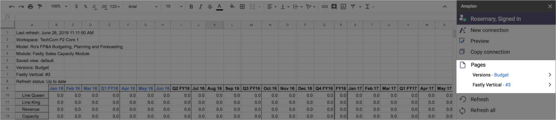Select the Paint format tool
Screen dimensions: 556x120
pos(40,7)
